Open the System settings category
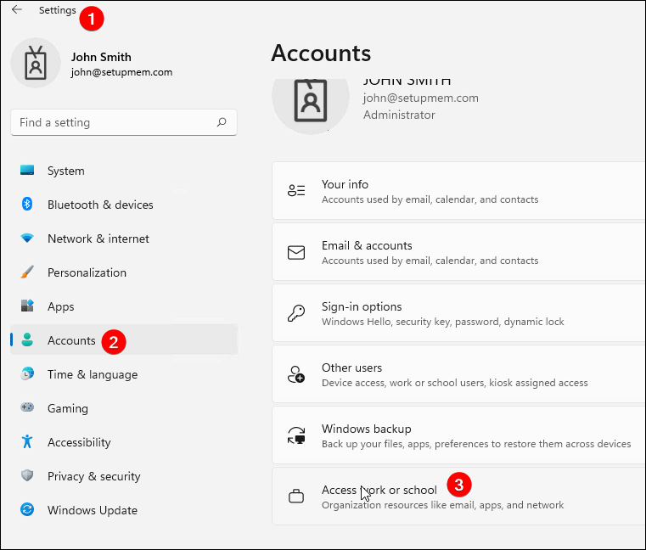Viewport: 646px width, 550px height. [124, 170]
